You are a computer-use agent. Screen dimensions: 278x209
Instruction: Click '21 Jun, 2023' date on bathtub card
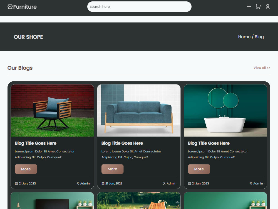pyautogui.click(x=200, y=183)
